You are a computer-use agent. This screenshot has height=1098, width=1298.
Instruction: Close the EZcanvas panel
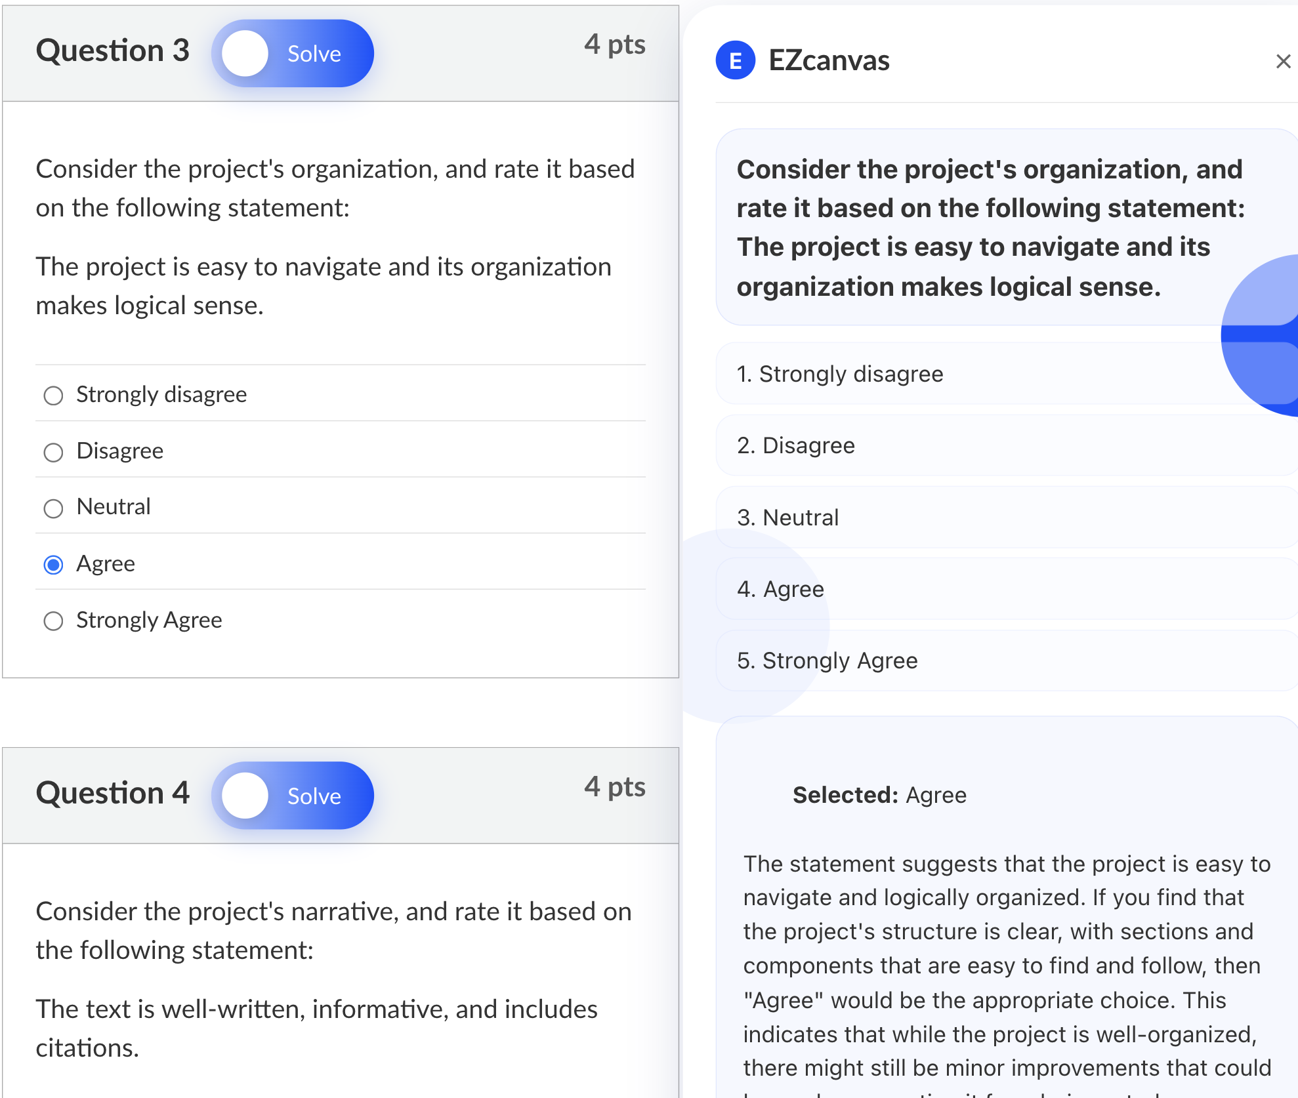pyautogui.click(x=1283, y=61)
